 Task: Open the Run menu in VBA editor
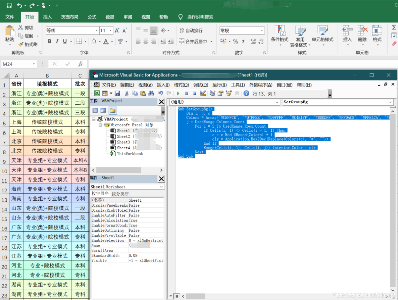pos(220,85)
